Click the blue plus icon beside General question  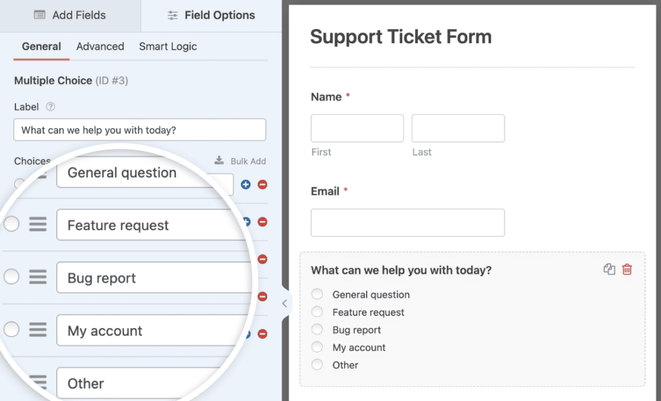245,184
